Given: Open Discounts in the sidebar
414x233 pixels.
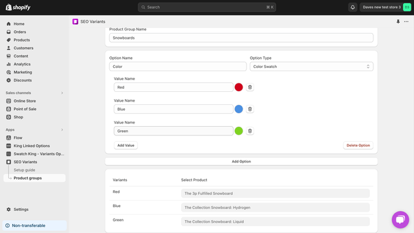Looking at the screenshot, I should click(x=23, y=80).
